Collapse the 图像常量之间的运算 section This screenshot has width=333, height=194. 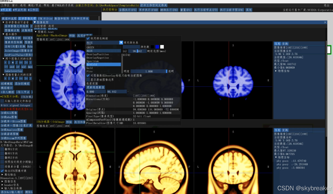point(3,75)
